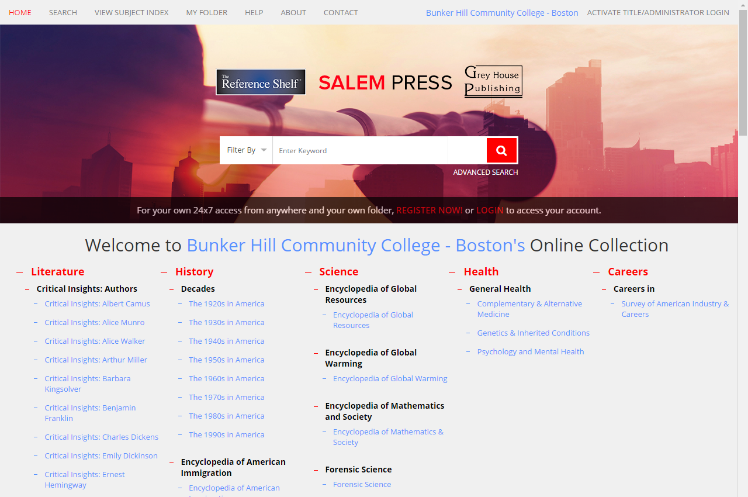Click the Grey House Publishing logo
748x497 pixels.
click(x=493, y=81)
